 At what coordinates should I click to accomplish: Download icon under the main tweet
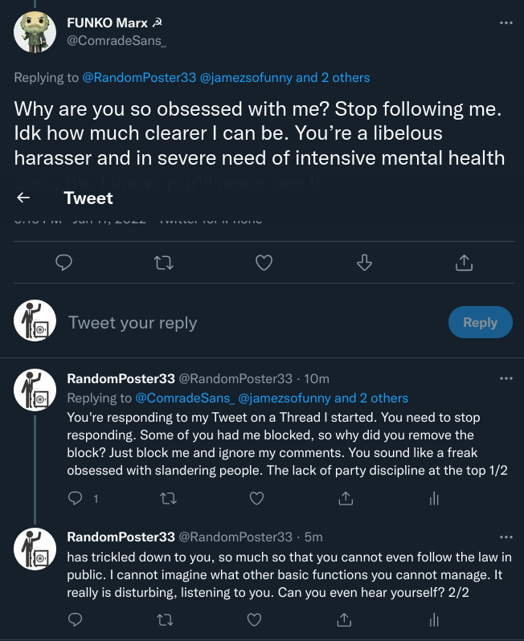(363, 263)
